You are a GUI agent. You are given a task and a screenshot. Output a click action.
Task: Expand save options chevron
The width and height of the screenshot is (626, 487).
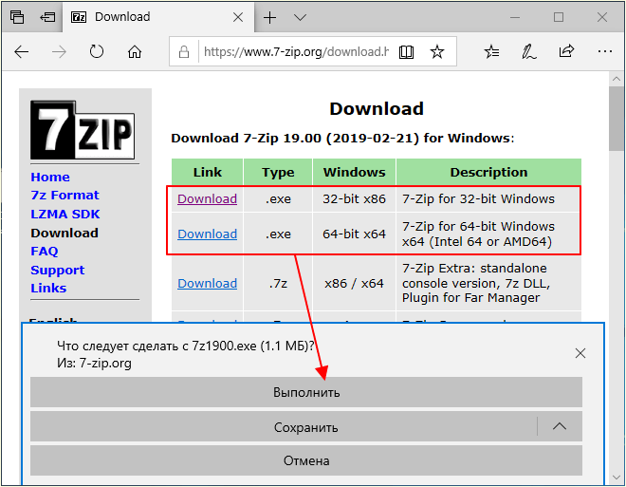click(x=560, y=426)
